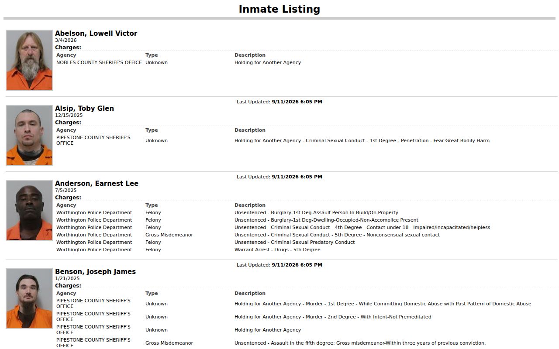Click booking date 3/4/2026
This screenshot has height=349, width=559.
point(66,40)
